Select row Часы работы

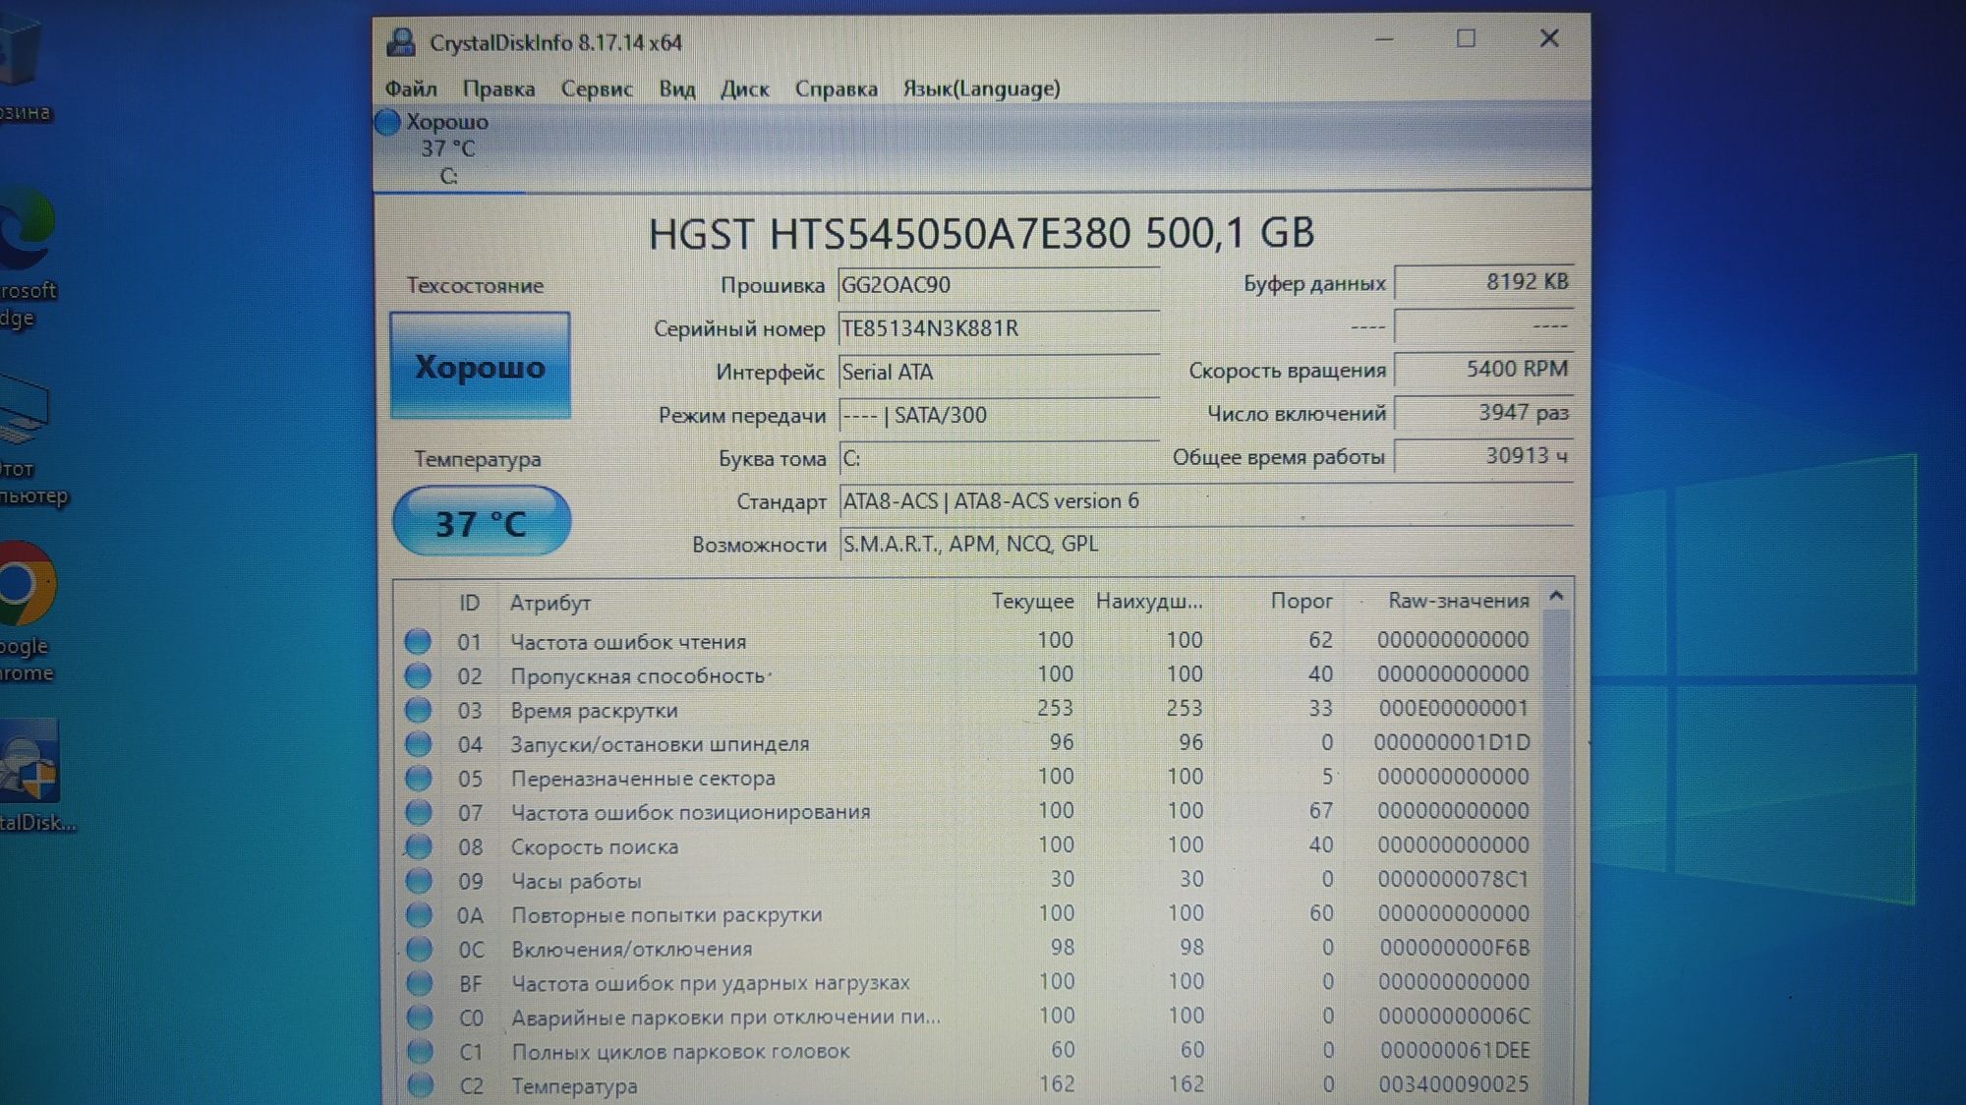click(967, 880)
